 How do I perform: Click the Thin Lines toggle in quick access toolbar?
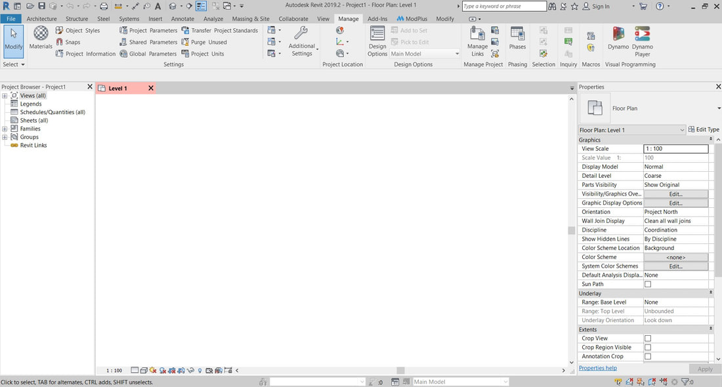(x=202, y=6)
